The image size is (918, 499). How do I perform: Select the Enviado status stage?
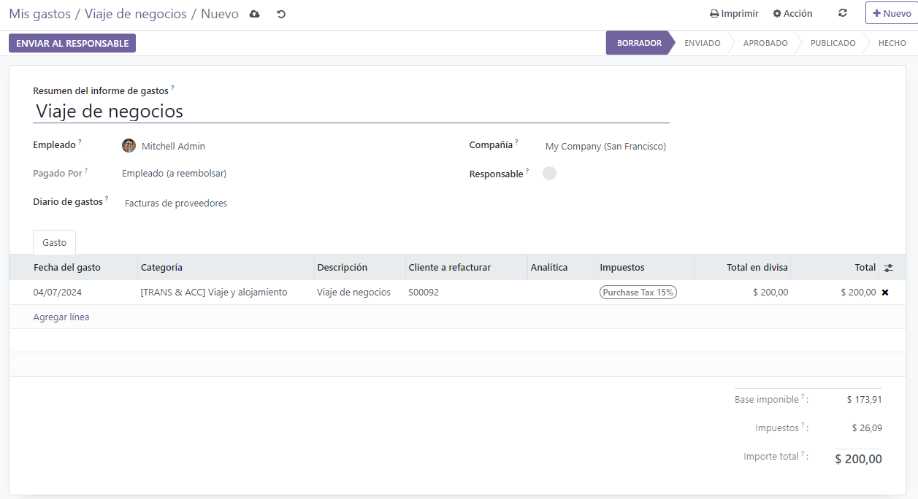[x=702, y=43]
